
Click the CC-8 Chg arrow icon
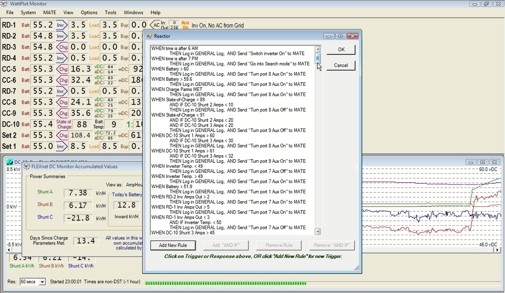62,102
